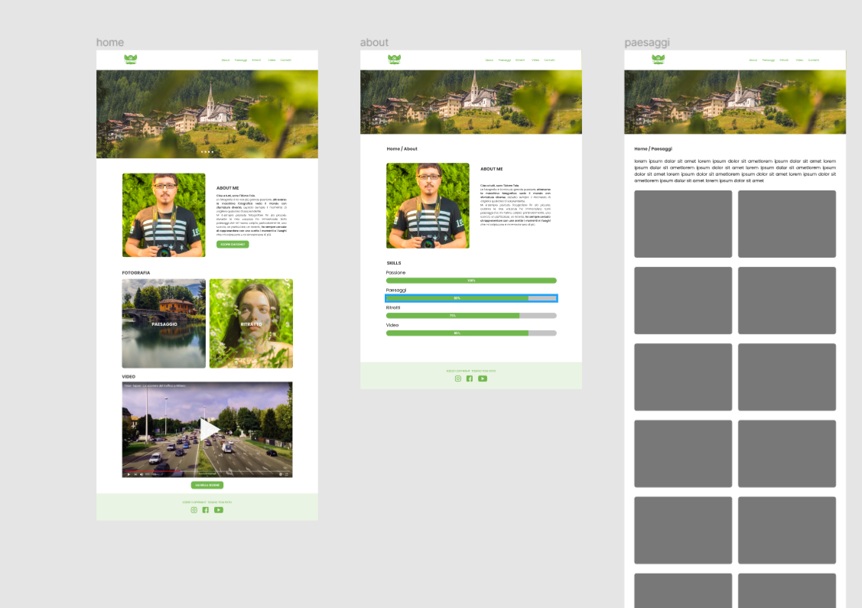Click the Instagram icon in the home footer

[194, 510]
